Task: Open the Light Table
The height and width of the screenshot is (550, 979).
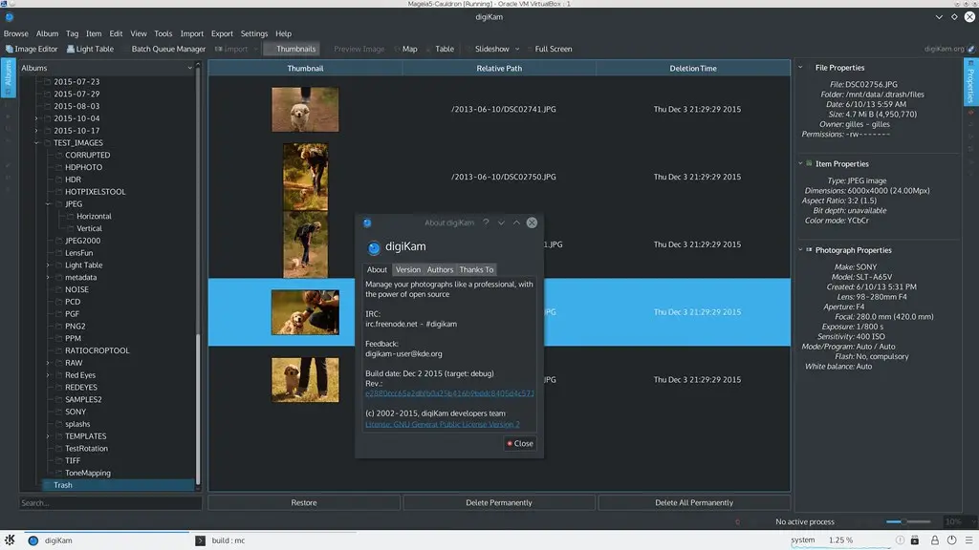Action: pyautogui.click(x=89, y=49)
